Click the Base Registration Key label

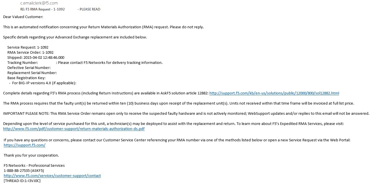26,78
